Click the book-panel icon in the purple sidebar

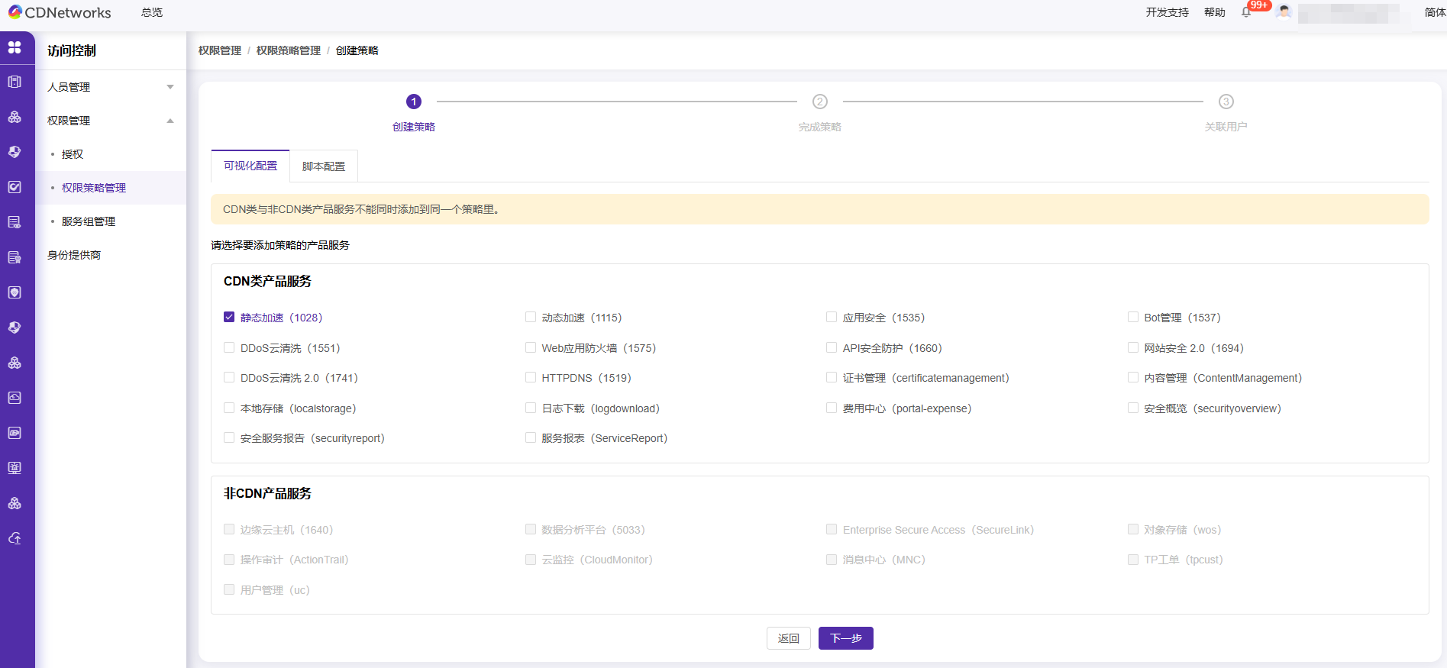point(15,82)
